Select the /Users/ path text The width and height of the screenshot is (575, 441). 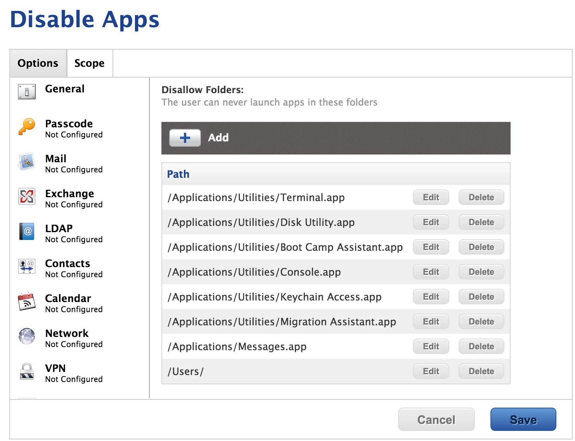point(185,372)
